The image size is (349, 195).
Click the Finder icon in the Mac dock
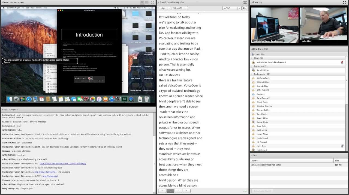tap(10, 99)
